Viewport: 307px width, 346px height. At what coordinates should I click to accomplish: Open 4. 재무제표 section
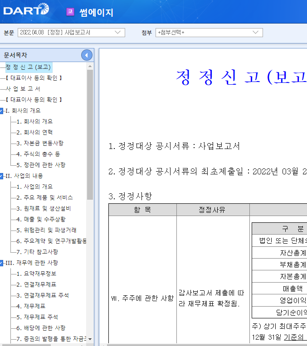pyautogui.click(x=31, y=306)
